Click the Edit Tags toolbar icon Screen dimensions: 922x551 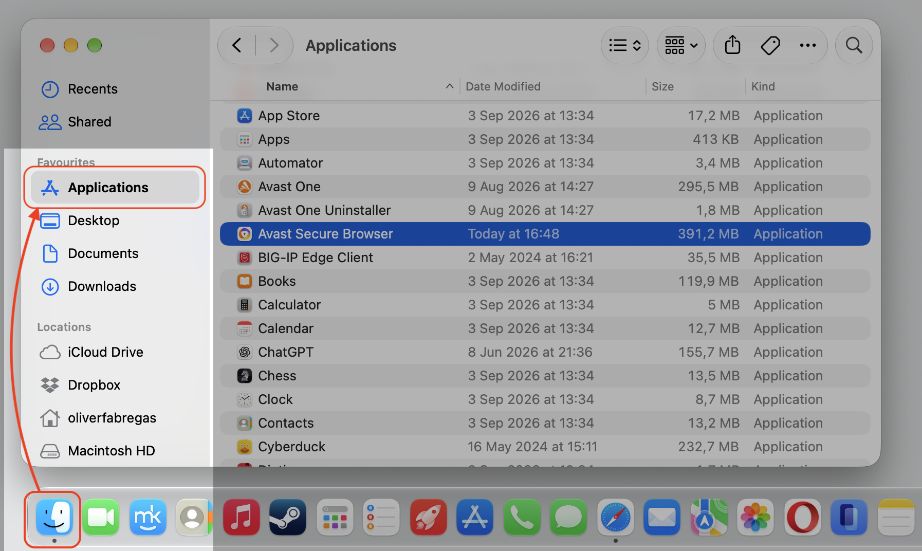tap(770, 45)
